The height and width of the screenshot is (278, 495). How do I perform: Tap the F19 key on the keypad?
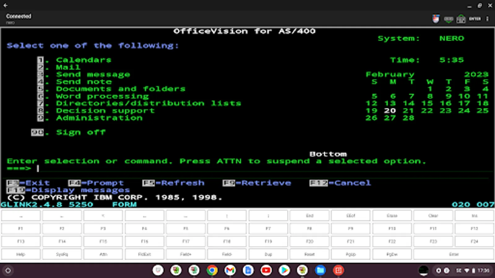tap(268, 242)
